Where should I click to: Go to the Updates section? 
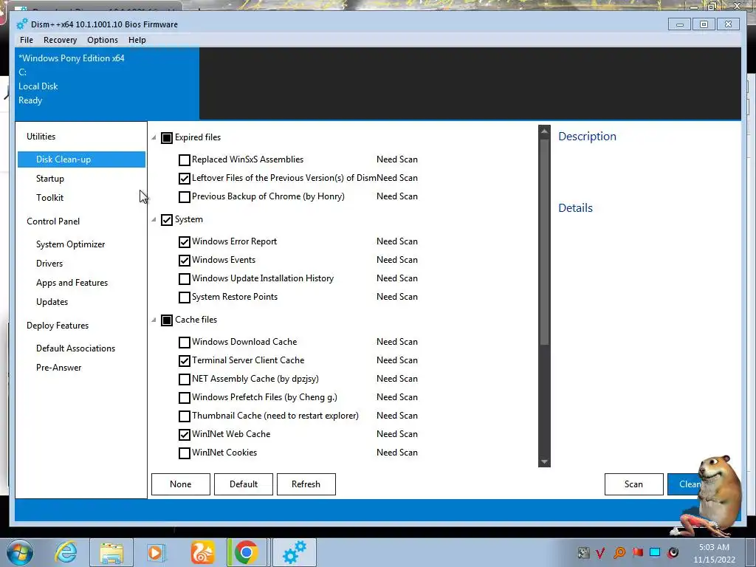52,302
